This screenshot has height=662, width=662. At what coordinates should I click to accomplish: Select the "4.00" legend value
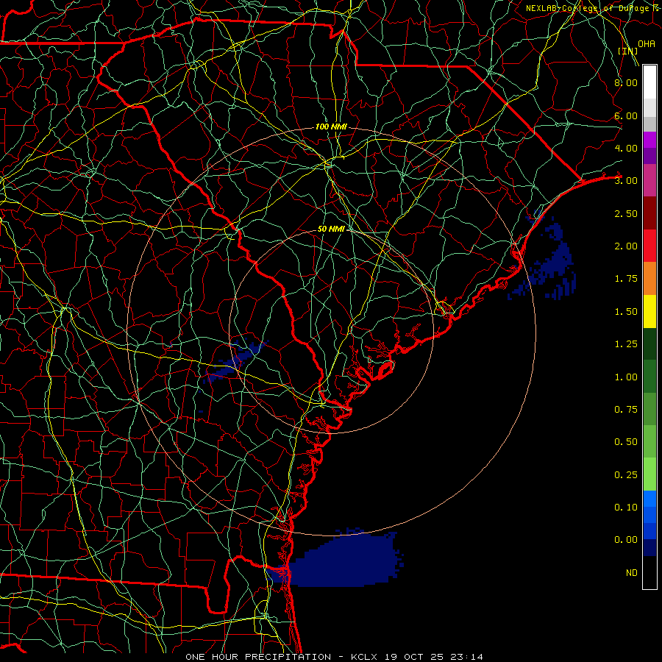pyautogui.click(x=626, y=148)
